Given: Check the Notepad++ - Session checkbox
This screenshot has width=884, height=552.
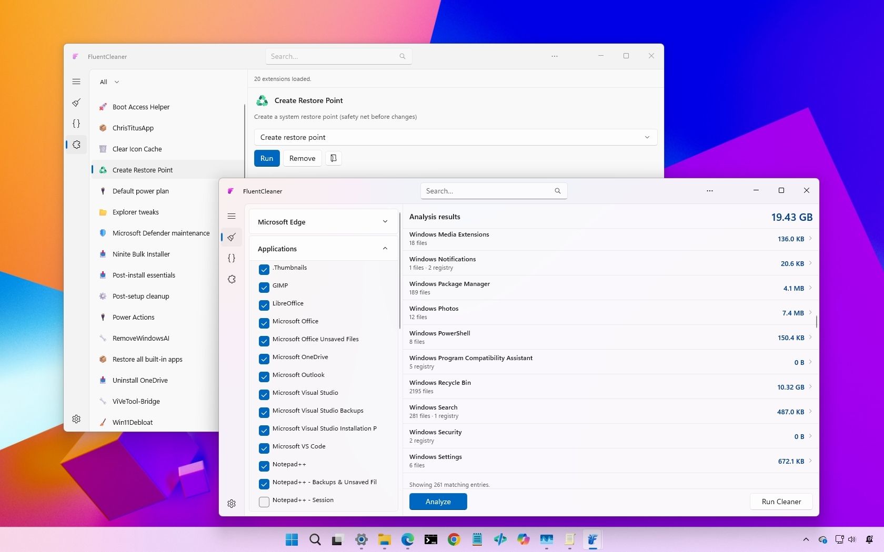Looking at the screenshot, I should point(264,502).
